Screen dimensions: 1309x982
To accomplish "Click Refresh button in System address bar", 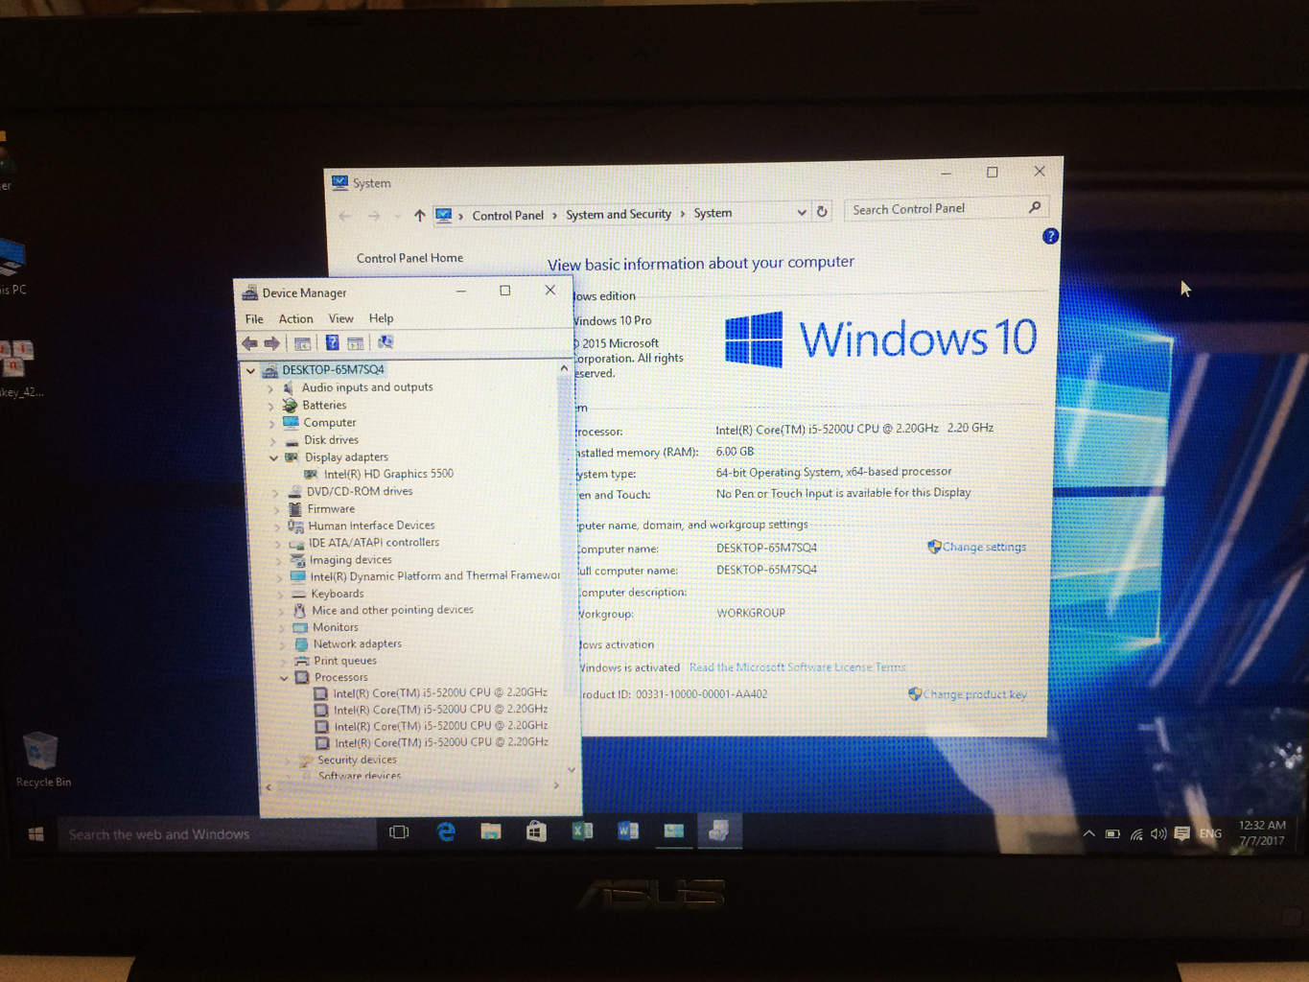I will 822,212.
